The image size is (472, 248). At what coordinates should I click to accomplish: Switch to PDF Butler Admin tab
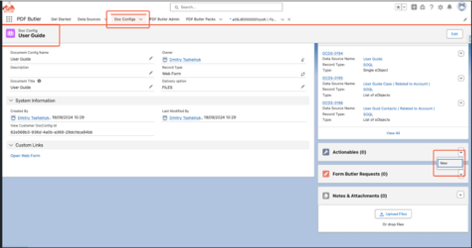click(x=165, y=19)
